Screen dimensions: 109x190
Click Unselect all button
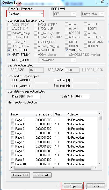tap(20, 175)
